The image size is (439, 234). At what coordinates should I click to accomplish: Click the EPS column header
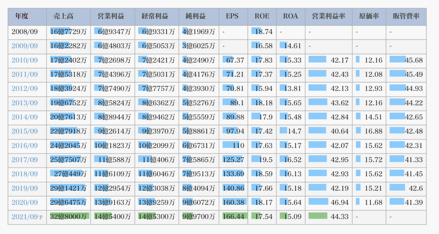tap(232, 16)
